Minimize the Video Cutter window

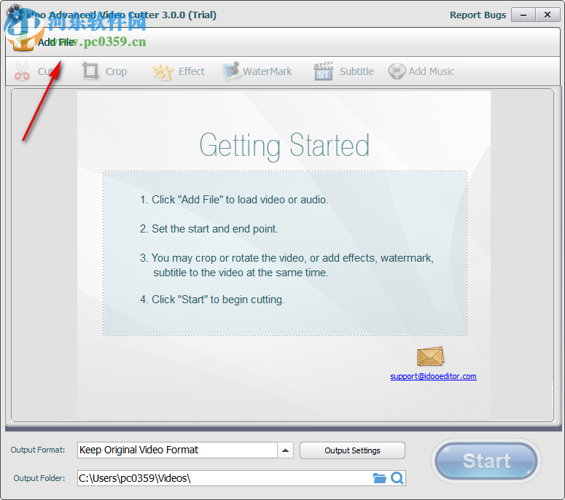[x=523, y=15]
